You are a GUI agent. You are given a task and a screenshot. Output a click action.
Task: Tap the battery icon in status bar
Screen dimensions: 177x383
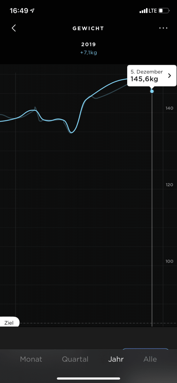click(x=164, y=11)
